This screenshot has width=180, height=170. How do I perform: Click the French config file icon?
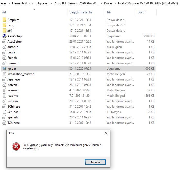[x=4, y=58]
